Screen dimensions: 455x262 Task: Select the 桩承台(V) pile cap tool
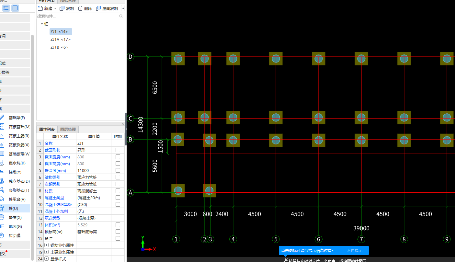15,199
